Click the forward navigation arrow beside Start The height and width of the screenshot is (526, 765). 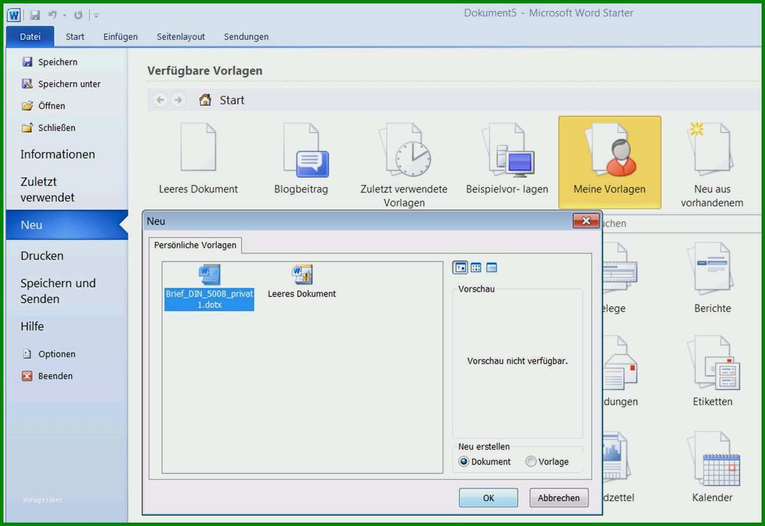[178, 100]
